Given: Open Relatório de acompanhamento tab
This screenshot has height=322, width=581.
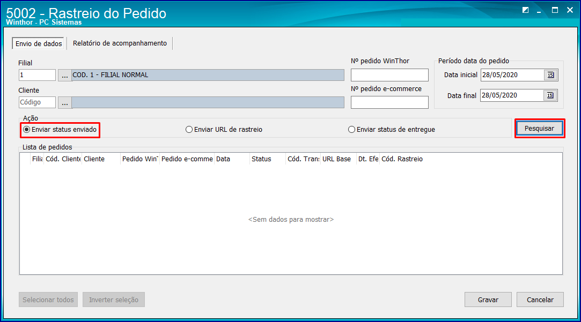Looking at the screenshot, I should tap(120, 43).
